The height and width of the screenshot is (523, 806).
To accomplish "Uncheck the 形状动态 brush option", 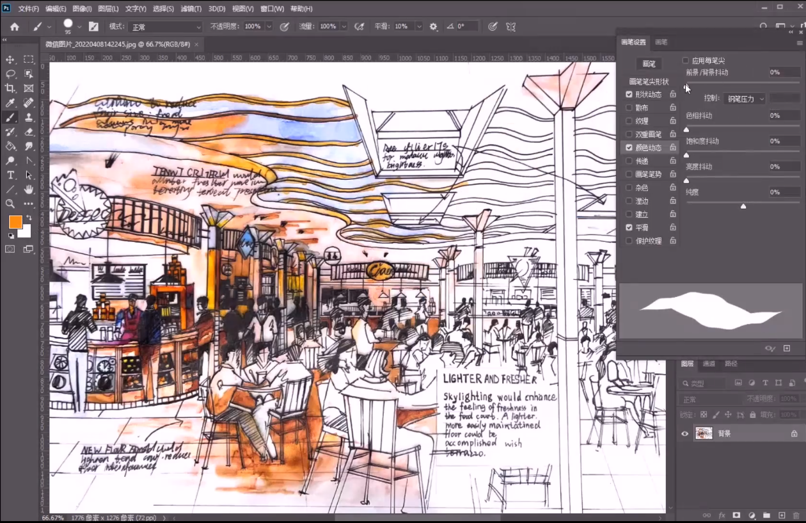I will point(629,94).
